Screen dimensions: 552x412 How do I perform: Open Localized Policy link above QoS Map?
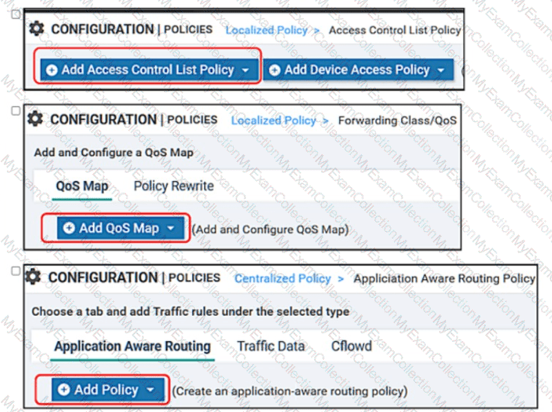273,120
